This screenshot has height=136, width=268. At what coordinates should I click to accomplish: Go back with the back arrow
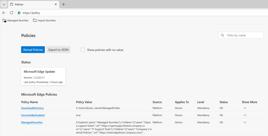(4, 13)
